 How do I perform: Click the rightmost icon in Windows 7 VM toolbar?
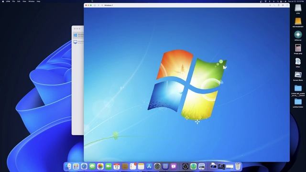pos(287,5)
